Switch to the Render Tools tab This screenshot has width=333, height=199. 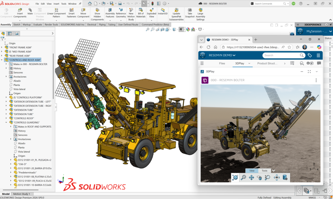pos(51,25)
